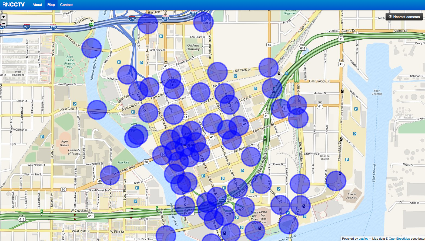Select the camera circle near Florida Aquarium

pyautogui.click(x=336, y=181)
